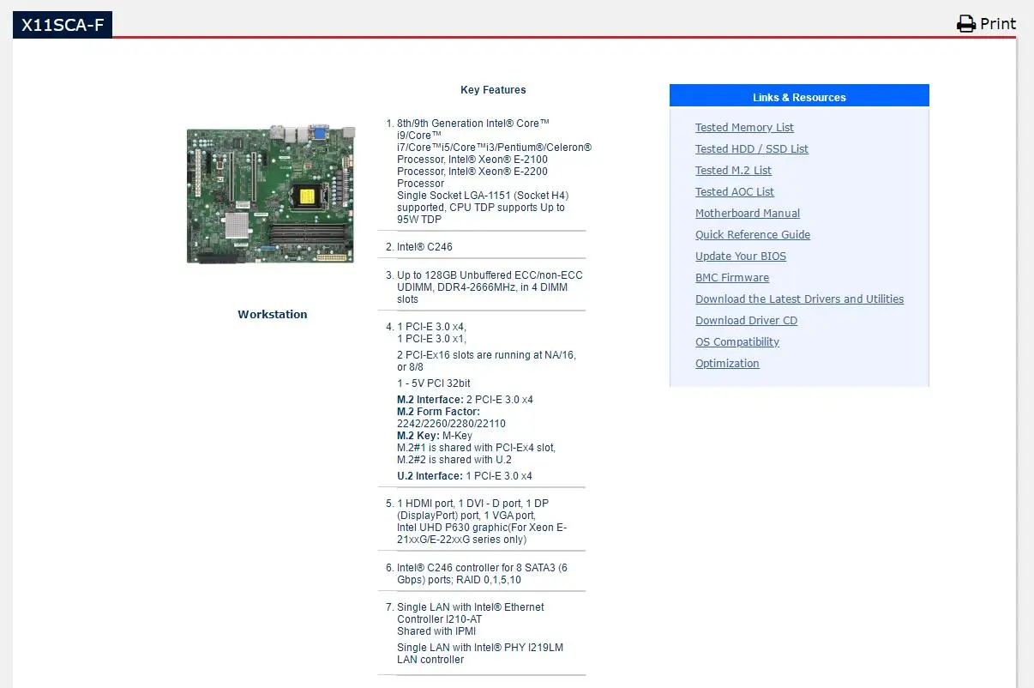1034x688 pixels.
Task: Click the Intel® C246 chipset text
Action: coord(424,247)
